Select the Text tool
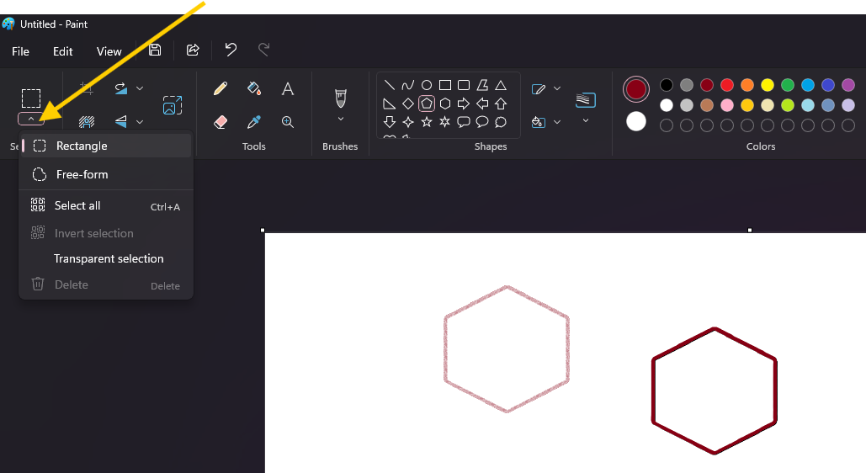The image size is (866, 473). click(x=287, y=88)
